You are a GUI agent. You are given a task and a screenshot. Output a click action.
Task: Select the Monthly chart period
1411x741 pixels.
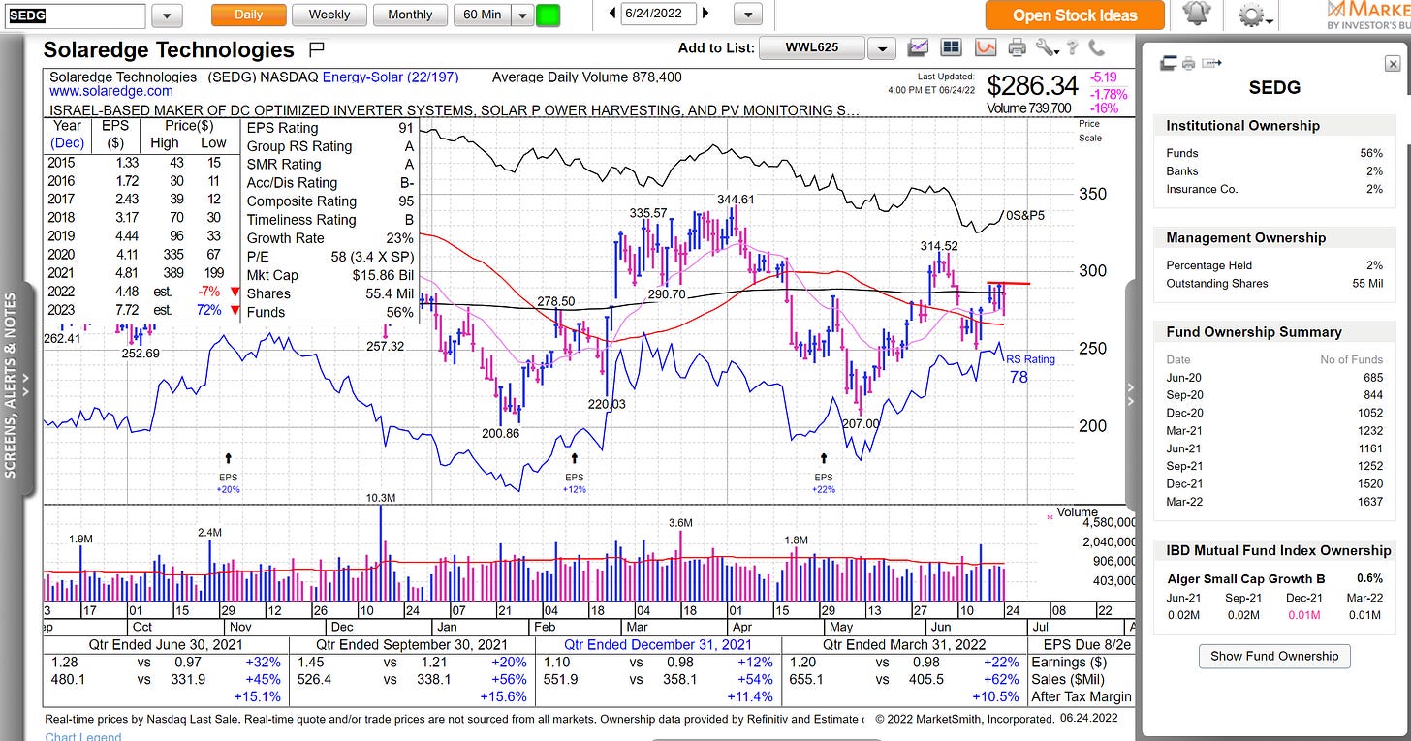pos(410,15)
